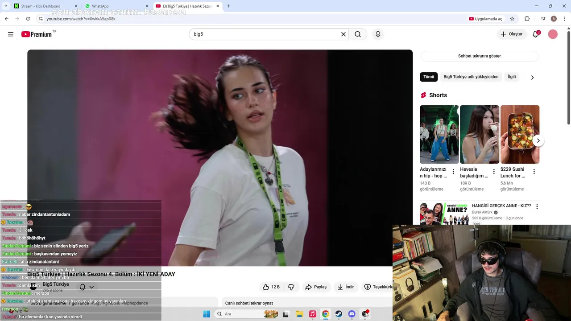Reload the current page

[28, 19]
